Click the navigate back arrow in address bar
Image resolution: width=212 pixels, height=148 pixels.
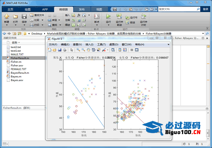tap(4, 34)
